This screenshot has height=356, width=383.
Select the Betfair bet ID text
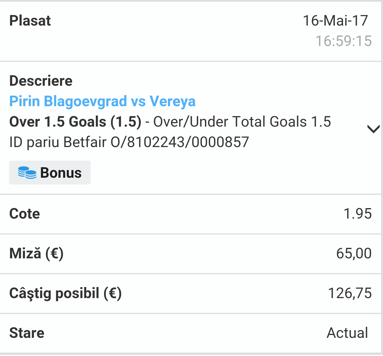pos(129,142)
